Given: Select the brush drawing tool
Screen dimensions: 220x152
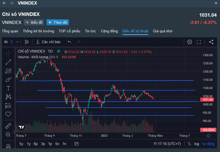Looking at the screenshot, I should click(8, 80).
